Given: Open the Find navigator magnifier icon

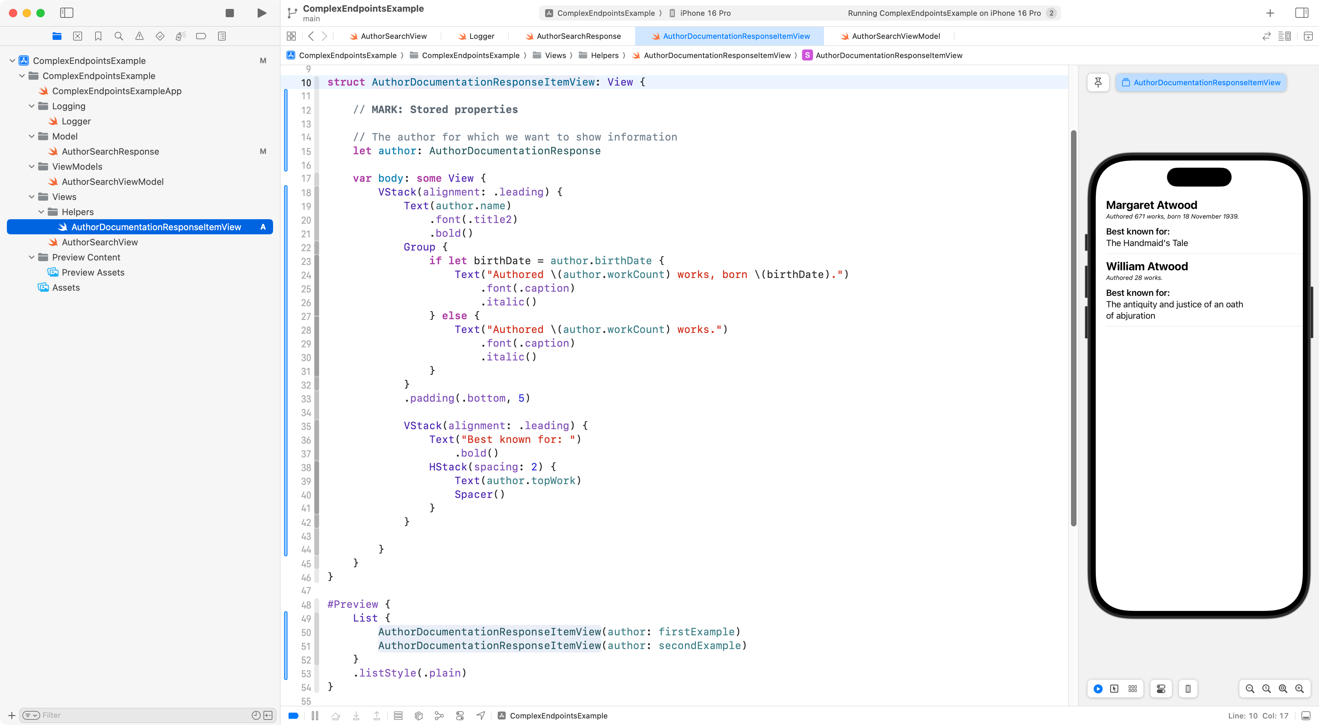Looking at the screenshot, I should (118, 36).
